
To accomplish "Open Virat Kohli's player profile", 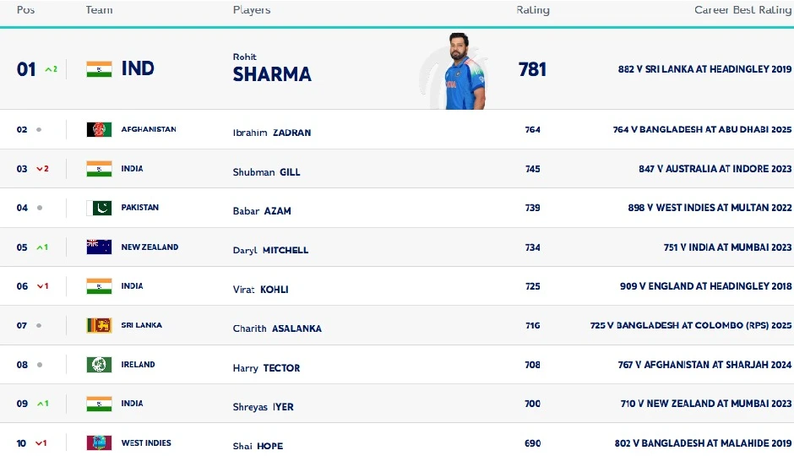I will click(x=260, y=289).
